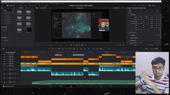Switch to the Fusion page icon
The image size is (170, 95).
pos(81,86)
